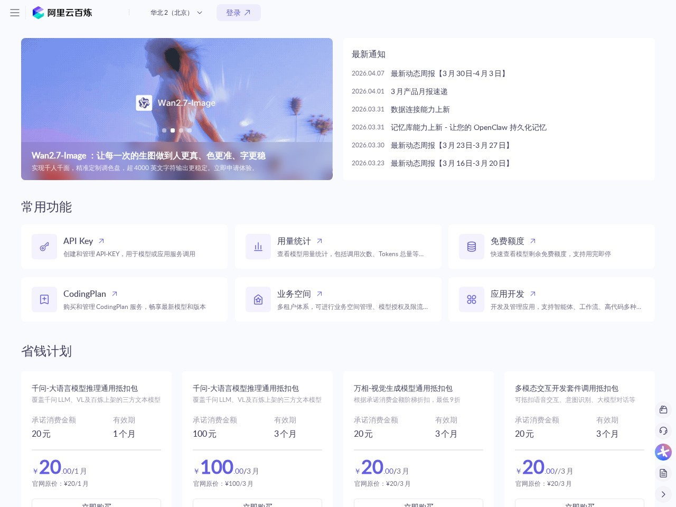
Task: Click the 免费额度 database icon
Action: point(472,247)
